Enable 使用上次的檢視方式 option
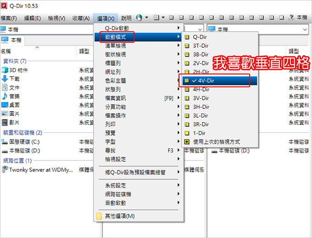 [220, 142]
